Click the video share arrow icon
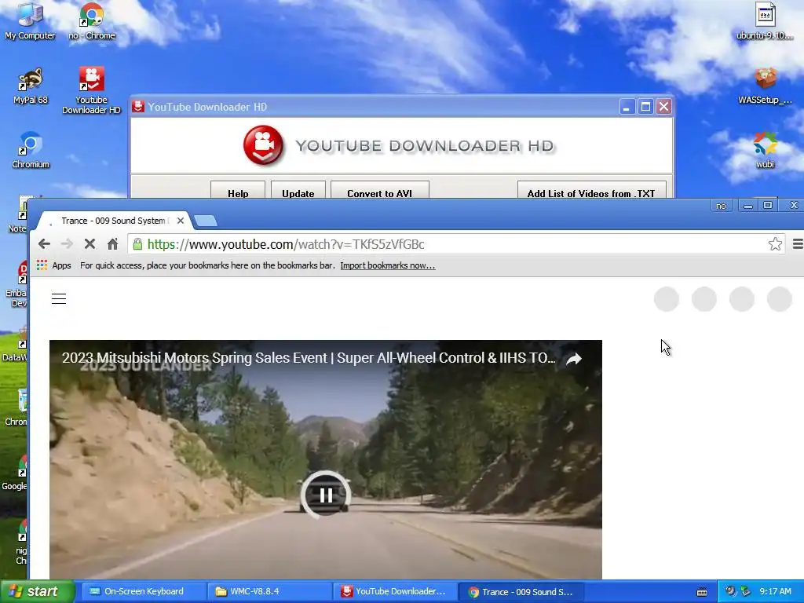Screen dimensions: 804x603 click(x=574, y=359)
